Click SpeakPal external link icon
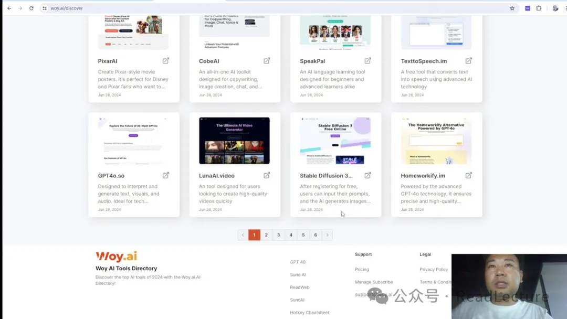Viewport: 567px width, 319px height. tap(367, 61)
